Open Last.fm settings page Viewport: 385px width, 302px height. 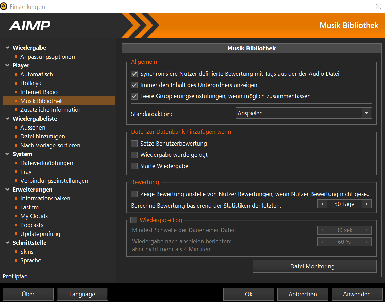pyautogui.click(x=30, y=207)
